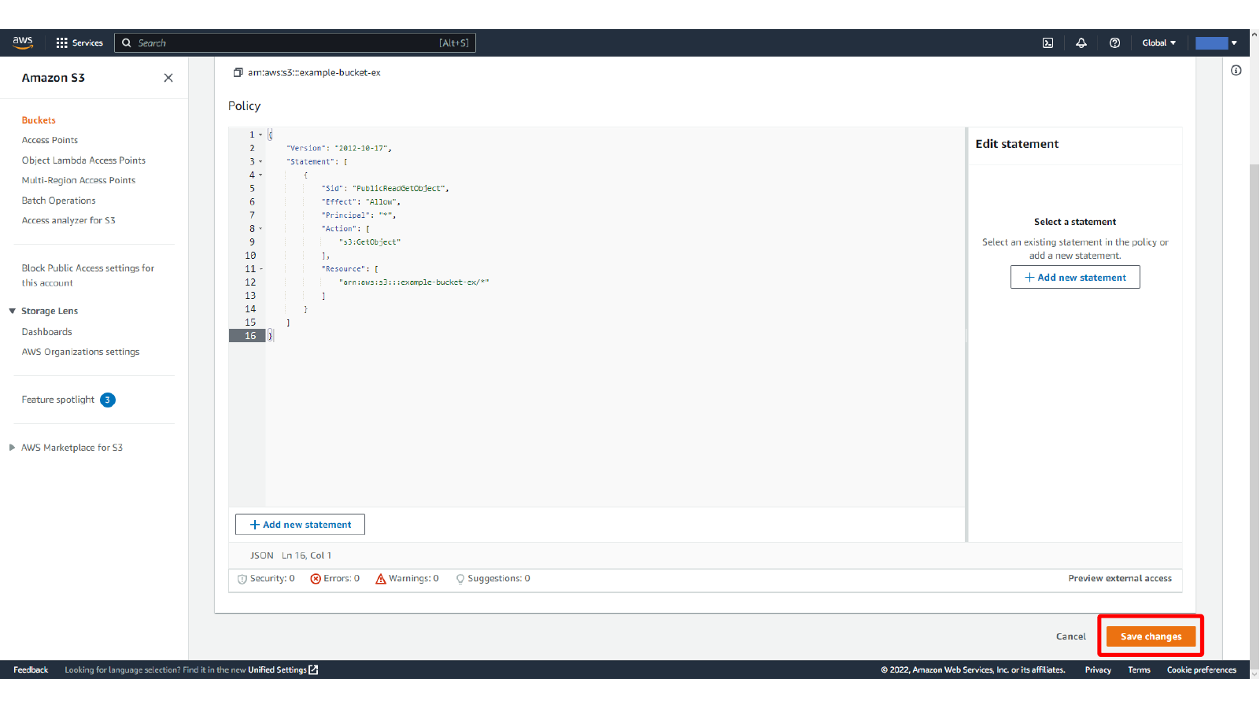Screen dimensions: 1260x708
Task: Open Object Lambda Access Points
Action: tap(83, 160)
